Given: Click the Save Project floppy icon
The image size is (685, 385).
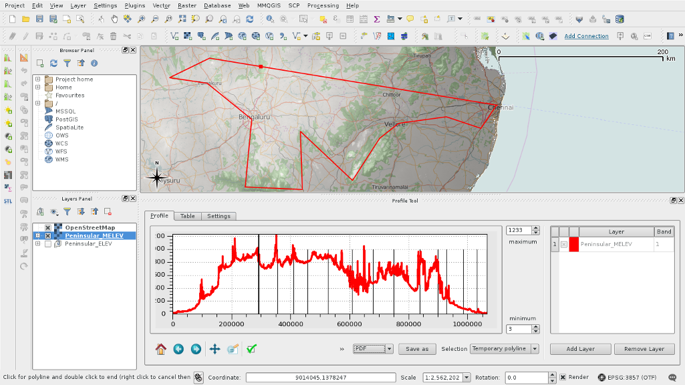Looking at the screenshot, I should click(x=39, y=19).
